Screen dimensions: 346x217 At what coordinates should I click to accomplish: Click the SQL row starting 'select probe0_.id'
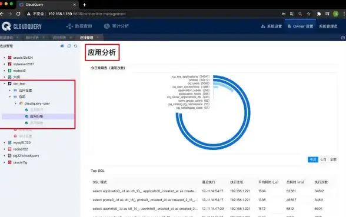tap(214, 200)
